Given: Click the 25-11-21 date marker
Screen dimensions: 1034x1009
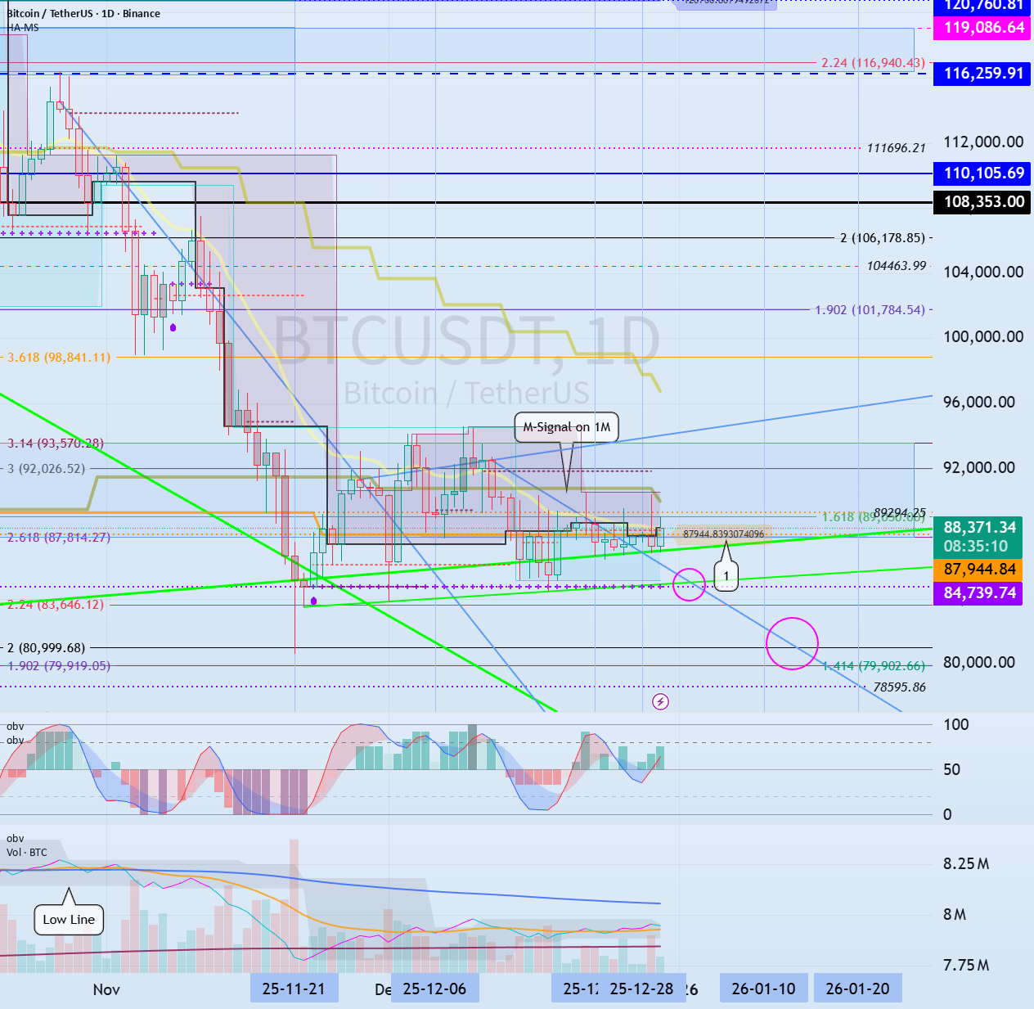Looking at the screenshot, I should click(294, 989).
